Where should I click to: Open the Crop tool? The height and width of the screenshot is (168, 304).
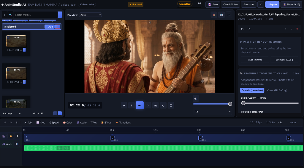[41, 122]
